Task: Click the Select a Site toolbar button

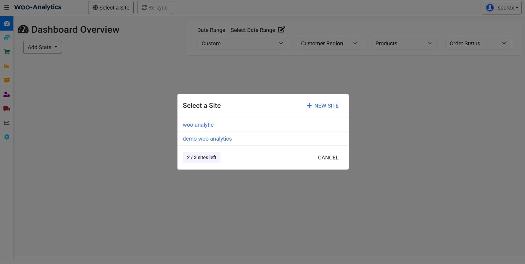Action: [111, 7]
